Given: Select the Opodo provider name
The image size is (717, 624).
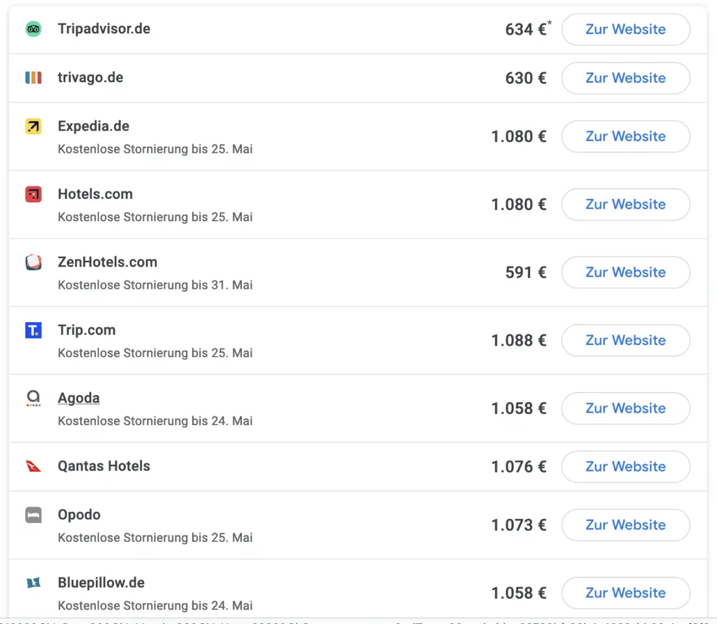Looking at the screenshot, I should coord(79,515).
